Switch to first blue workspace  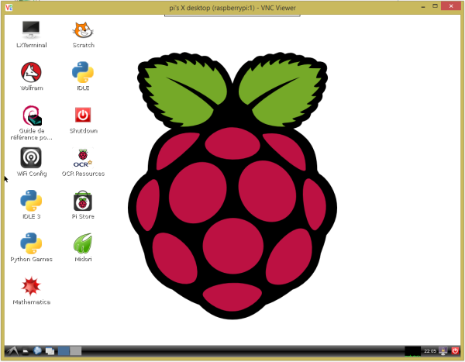coord(64,351)
